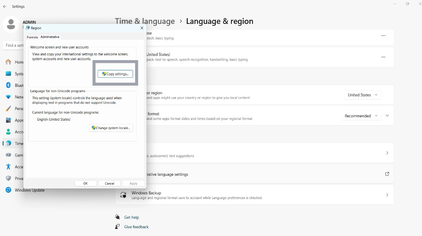This screenshot has height=236, width=422.
Task: Open Bluetooth settings via sidebar icon
Action: (8, 85)
